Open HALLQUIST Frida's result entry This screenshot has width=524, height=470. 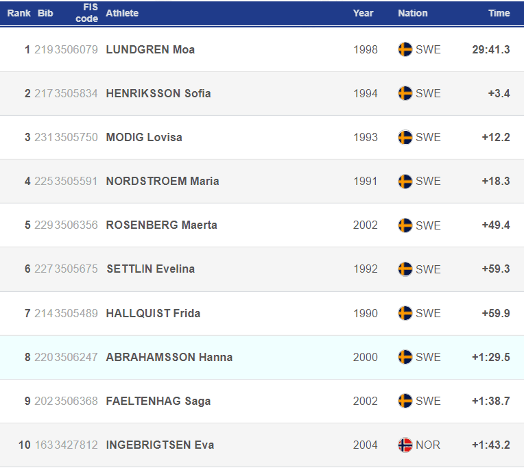coord(262,313)
